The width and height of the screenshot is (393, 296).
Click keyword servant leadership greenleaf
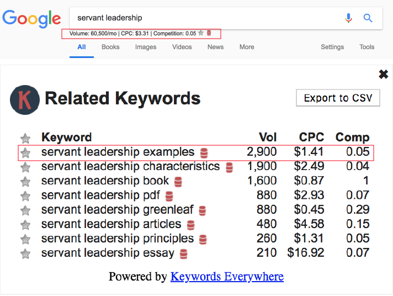click(118, 210)
